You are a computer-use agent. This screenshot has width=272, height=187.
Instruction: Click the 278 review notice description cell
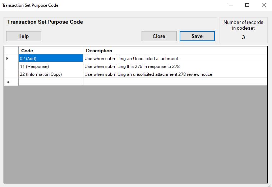[175, 74]
